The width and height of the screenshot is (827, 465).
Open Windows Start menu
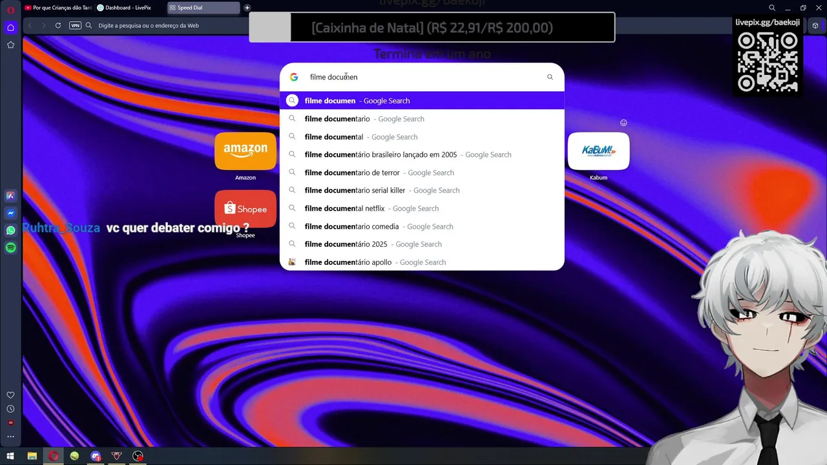[10, 456]
